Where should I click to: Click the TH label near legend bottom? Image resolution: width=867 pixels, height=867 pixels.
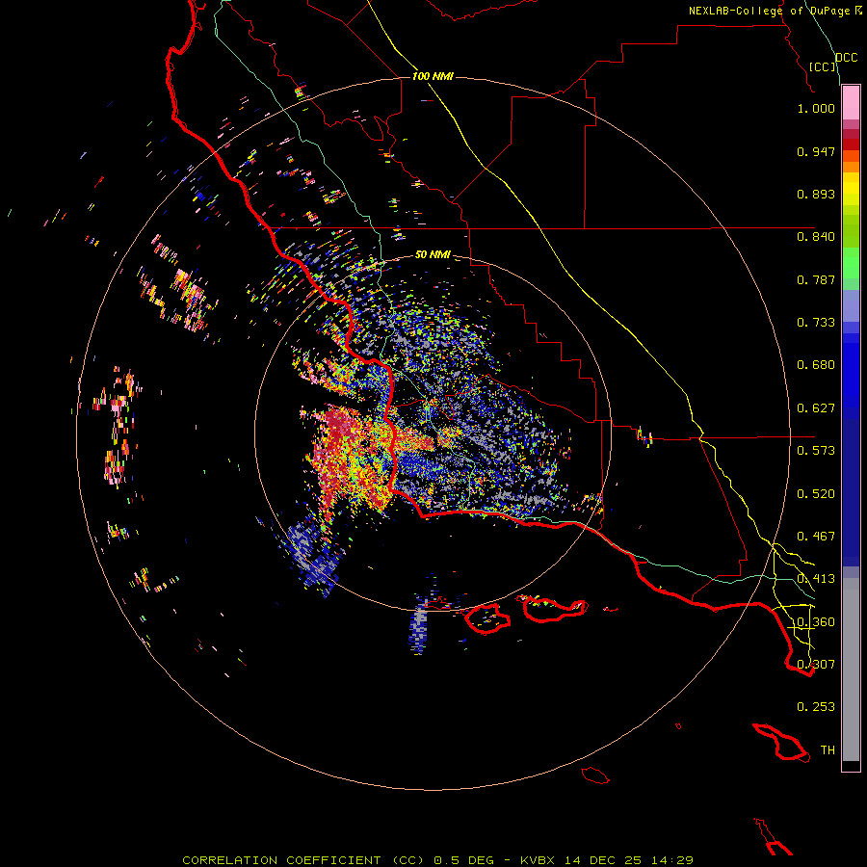828,750
